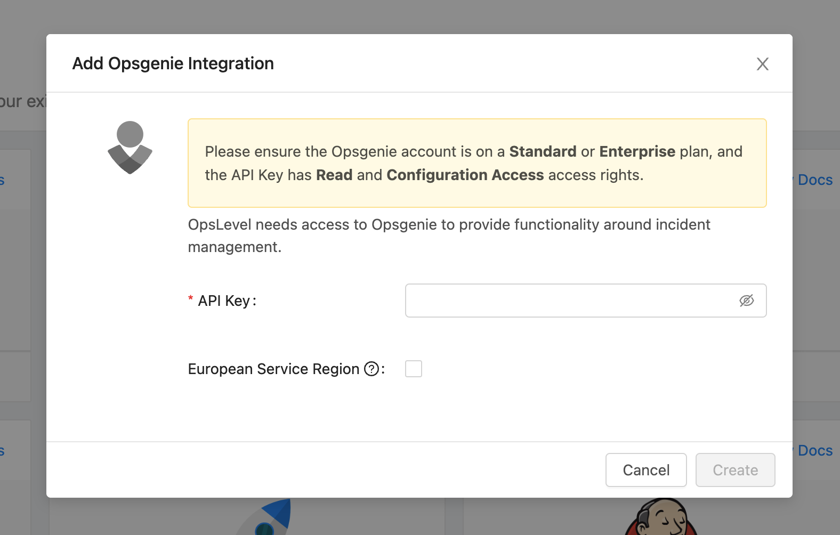Toggle API Key visibility eye icon
The height and width of the screenshot is (535, 840).
746,301
